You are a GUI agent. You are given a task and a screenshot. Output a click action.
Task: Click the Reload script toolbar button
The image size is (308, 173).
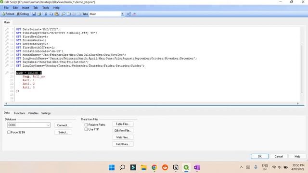coord(8,14)
